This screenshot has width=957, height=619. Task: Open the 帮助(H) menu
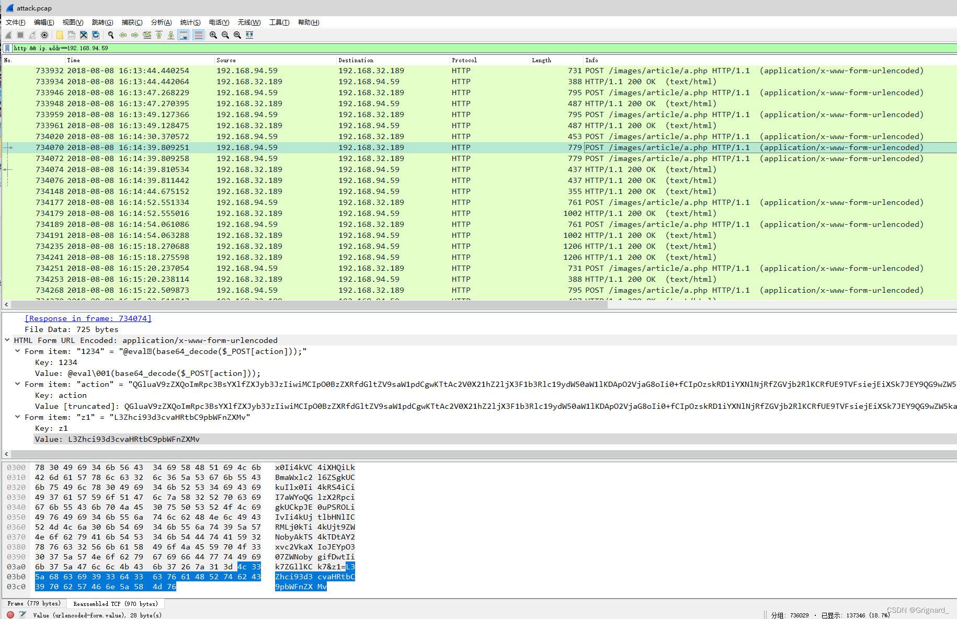[x=309, y=22]
